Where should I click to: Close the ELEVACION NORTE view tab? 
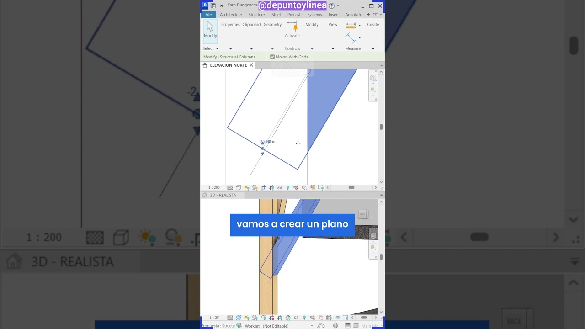point(251,65)
